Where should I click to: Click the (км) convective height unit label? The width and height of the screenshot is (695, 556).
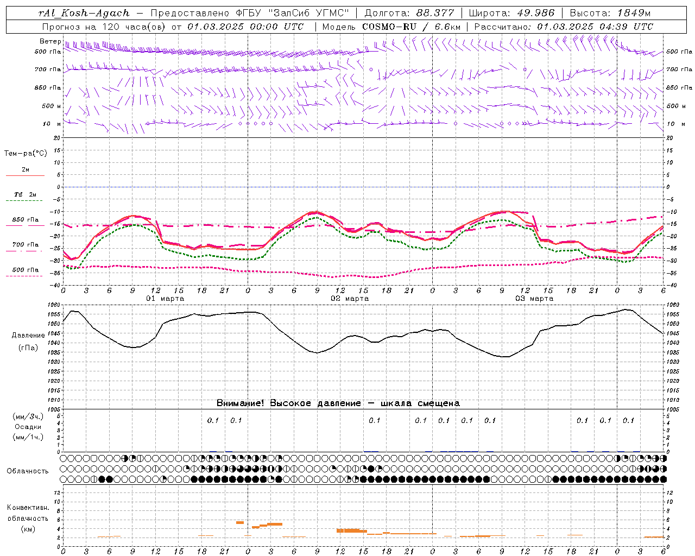click(x=28, y=529)
